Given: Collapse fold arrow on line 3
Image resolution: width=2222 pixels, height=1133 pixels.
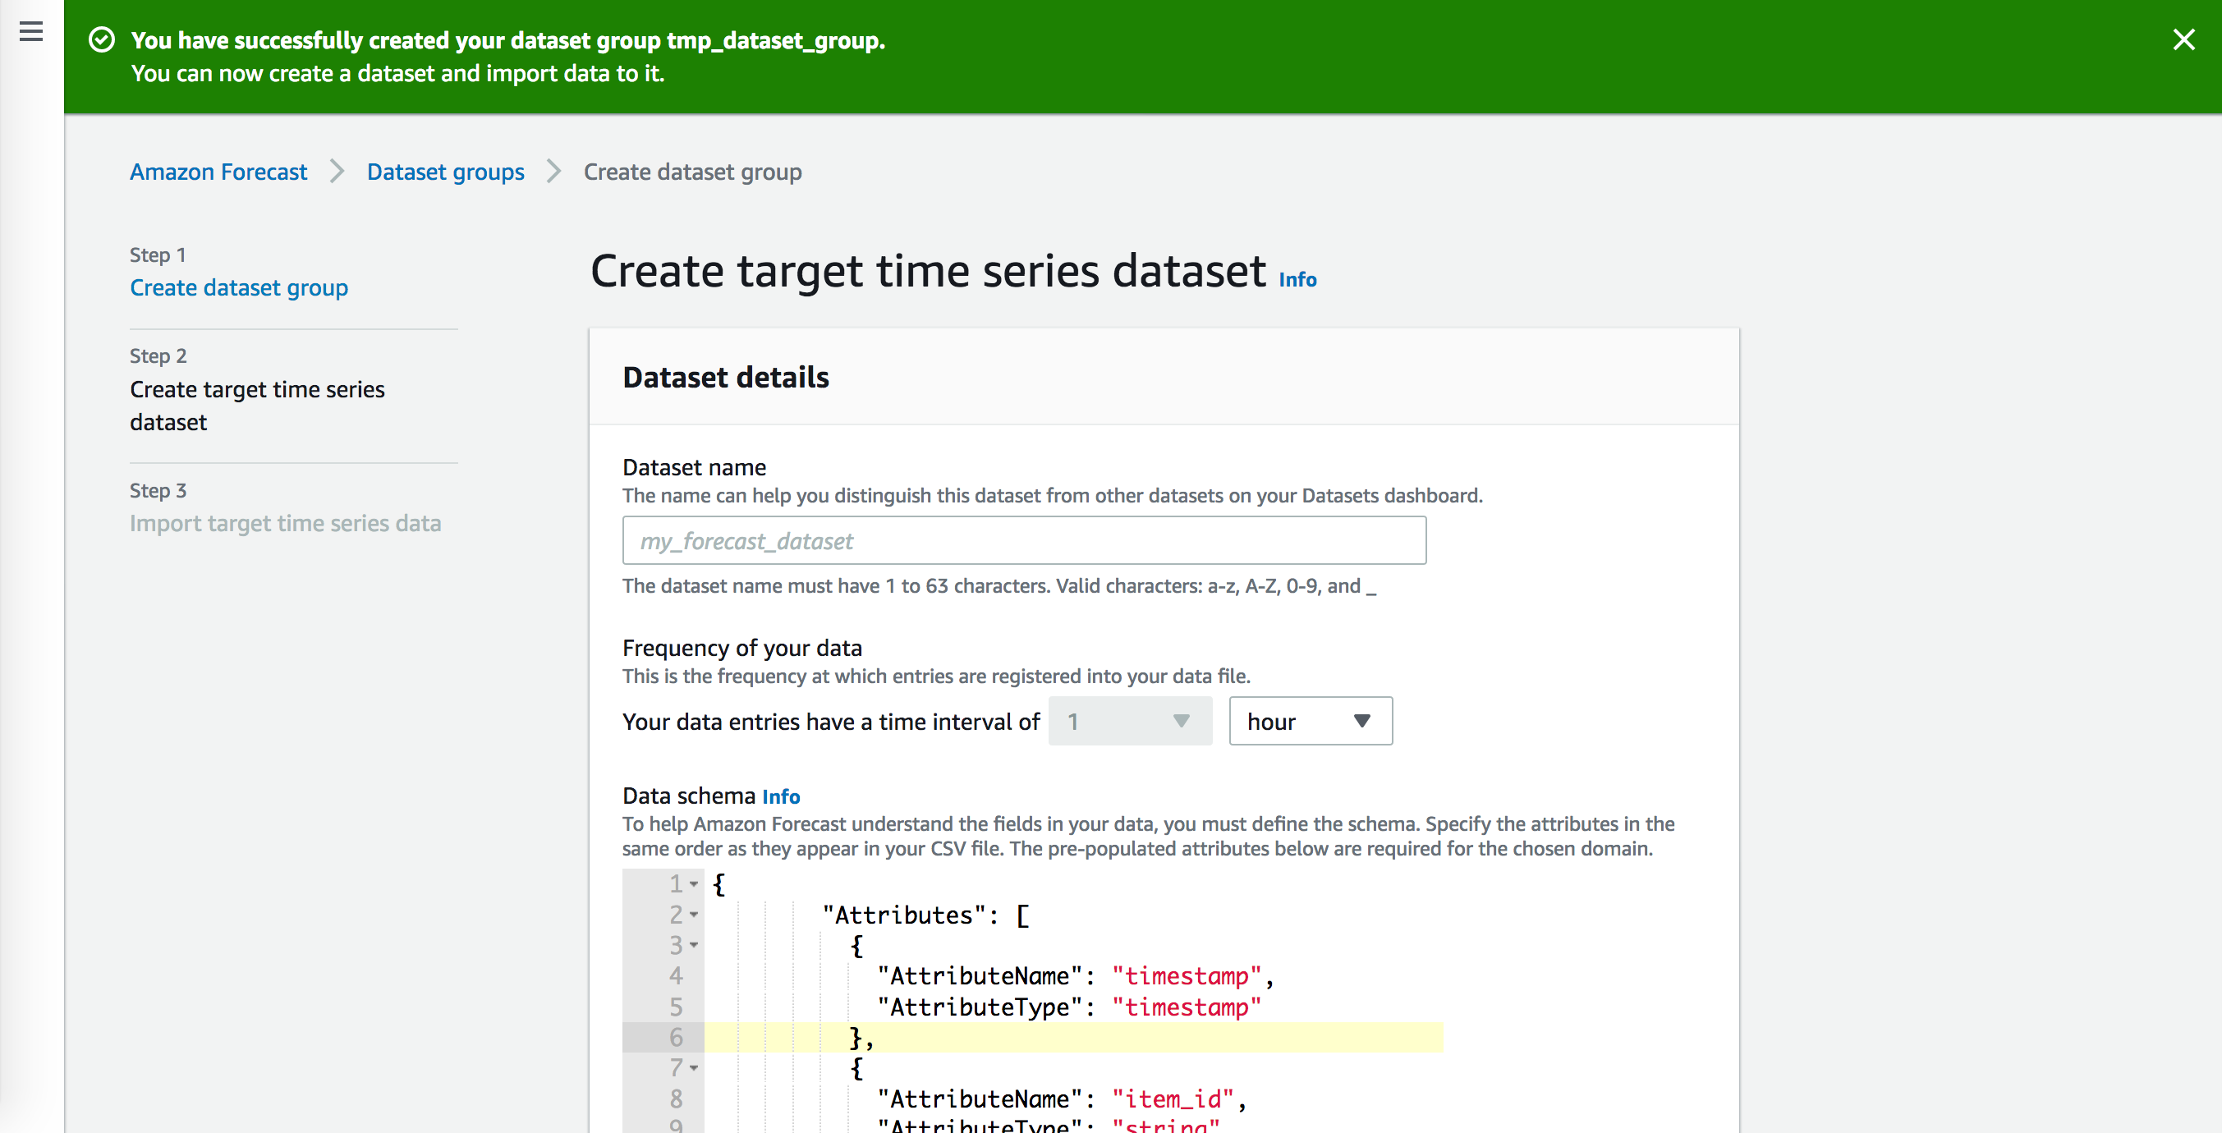Looking at the screenshot, I should 694,945.
